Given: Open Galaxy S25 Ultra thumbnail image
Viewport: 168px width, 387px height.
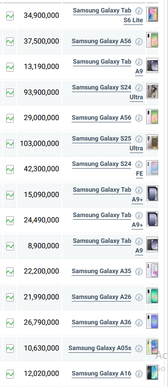Looking at the screenshot, I should pyautogui.click(x=152, y=142).
